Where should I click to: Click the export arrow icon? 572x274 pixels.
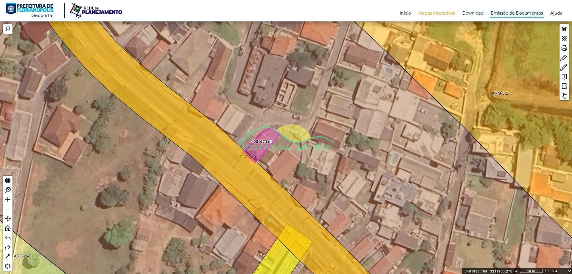coord(564,86)
